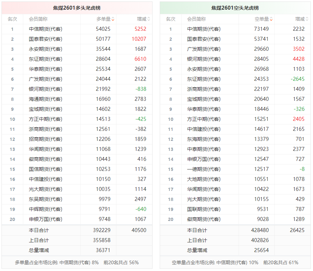Click 会员简称 header in long table
The height and width of the screenshot is (271, 313).
(x=38, y=19)
